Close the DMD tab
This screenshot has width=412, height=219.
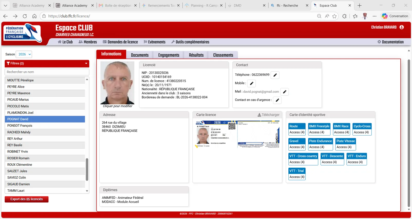click(x=264, y=5)
